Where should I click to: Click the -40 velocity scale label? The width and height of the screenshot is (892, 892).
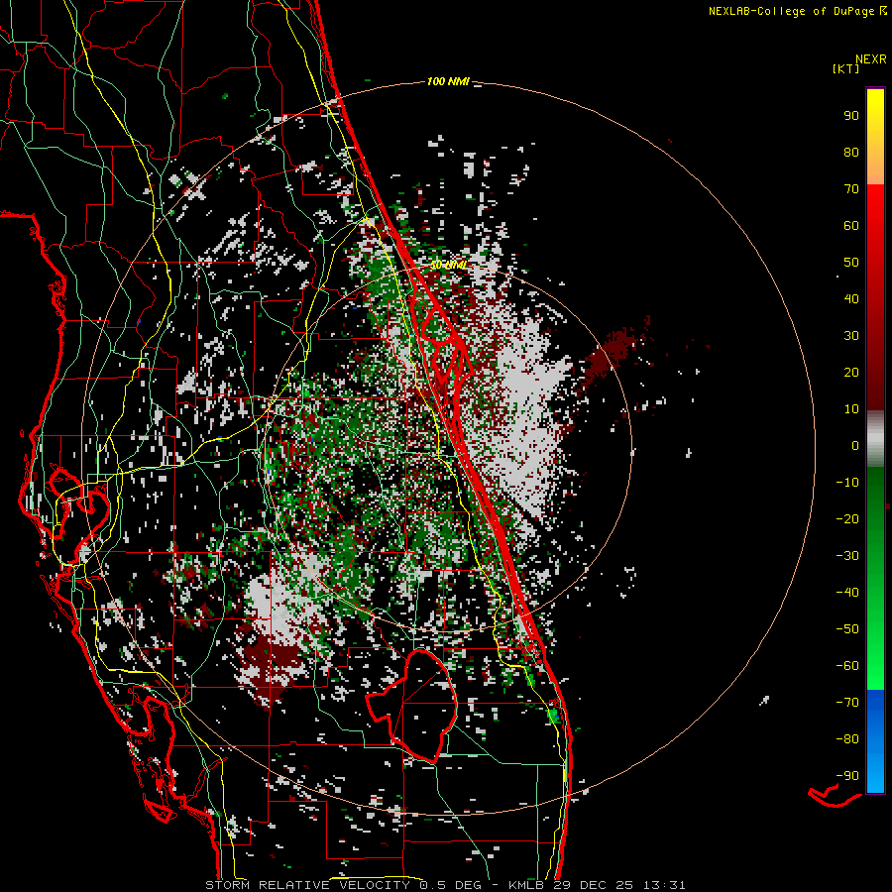coord(847,593)
